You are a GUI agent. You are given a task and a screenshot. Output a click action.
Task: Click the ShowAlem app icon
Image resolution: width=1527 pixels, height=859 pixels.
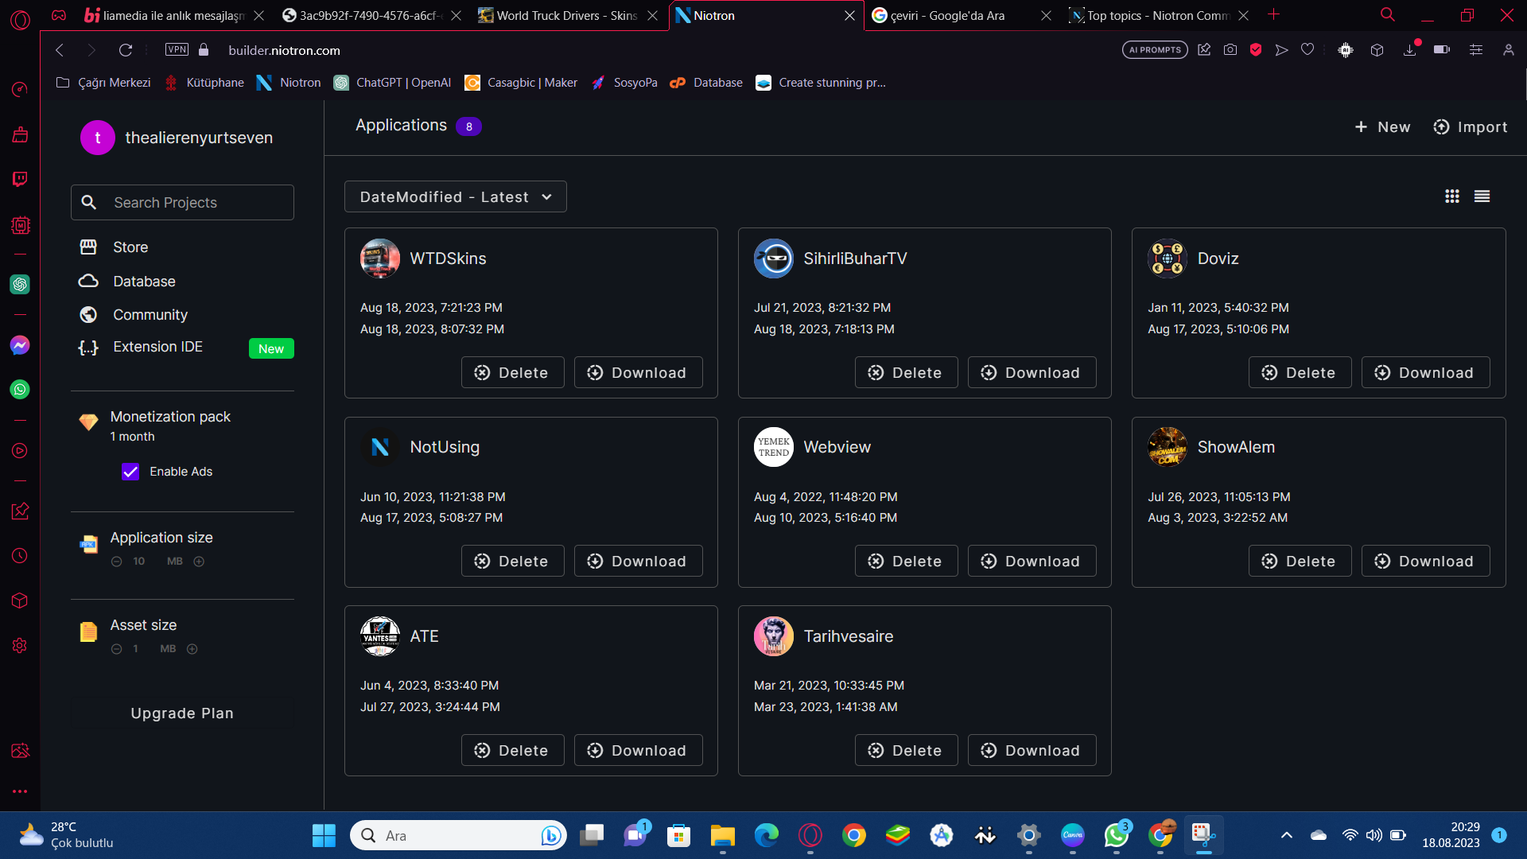pyautogui.click(x=1168, y=447)
